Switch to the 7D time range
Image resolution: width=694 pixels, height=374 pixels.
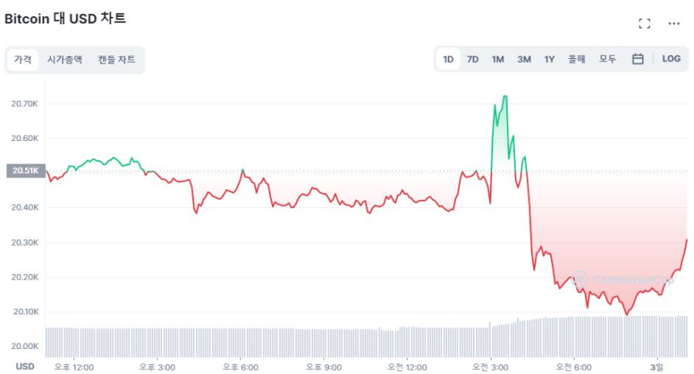pos(473,59)
